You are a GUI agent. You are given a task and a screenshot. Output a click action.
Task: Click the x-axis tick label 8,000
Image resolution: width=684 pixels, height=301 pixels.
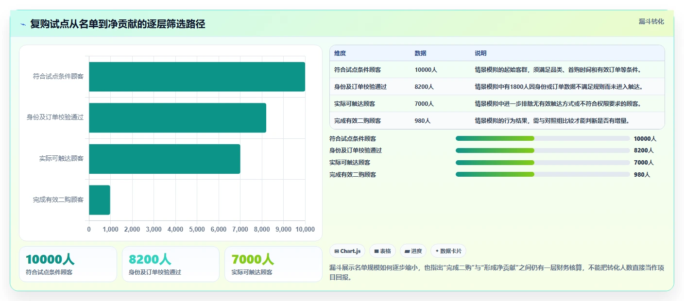pyautogui.click(x=262, y=229)
